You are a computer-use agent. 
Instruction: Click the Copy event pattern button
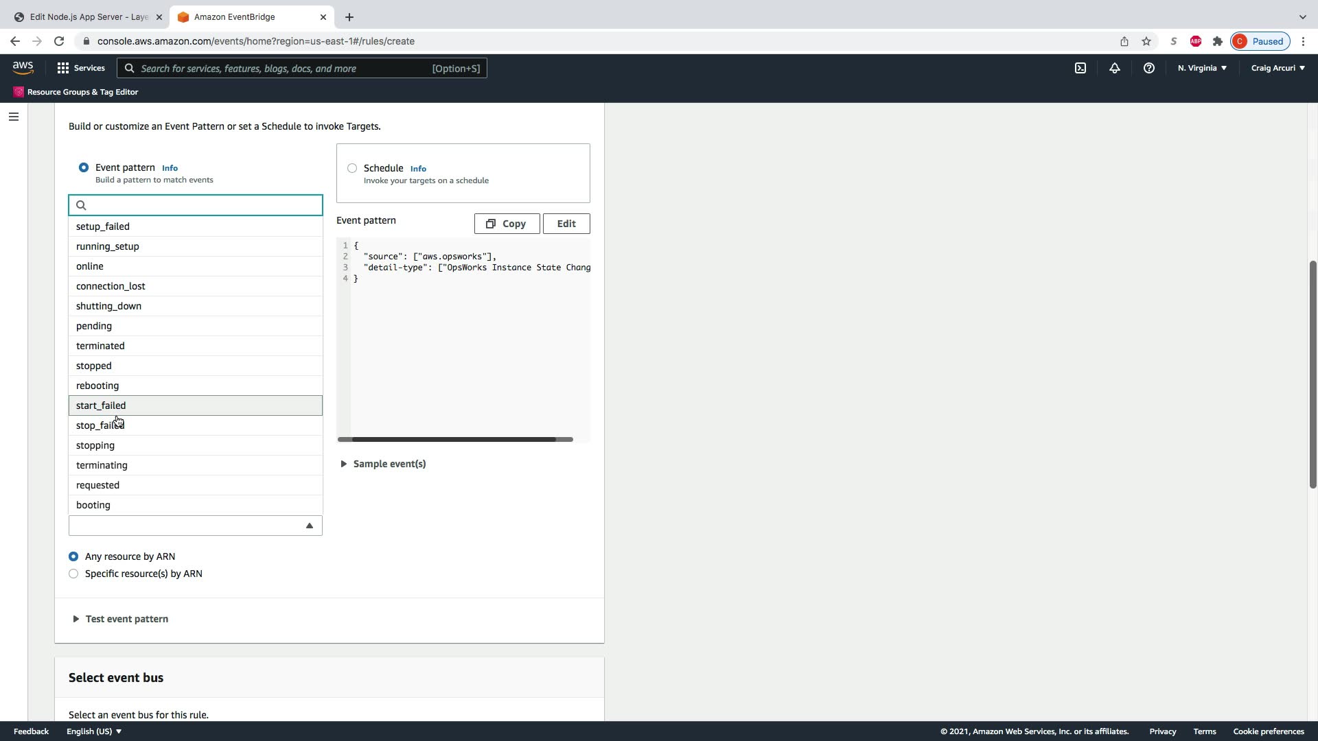point(507,224)
